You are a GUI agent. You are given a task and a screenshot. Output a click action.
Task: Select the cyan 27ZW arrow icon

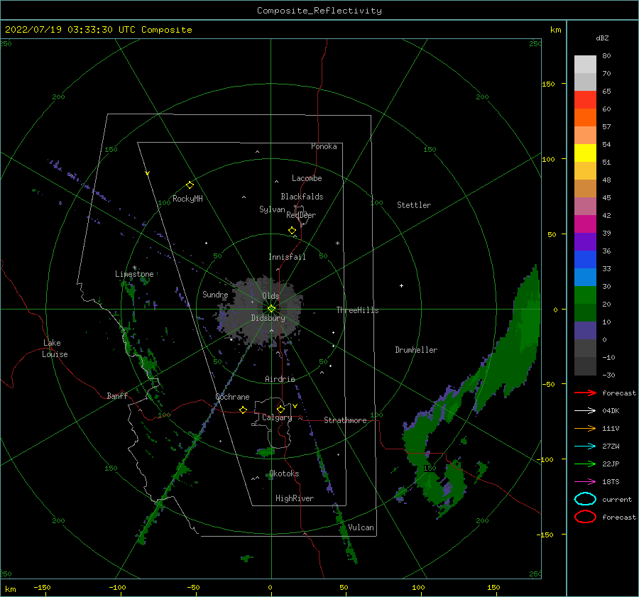click(x=585, y=447)
